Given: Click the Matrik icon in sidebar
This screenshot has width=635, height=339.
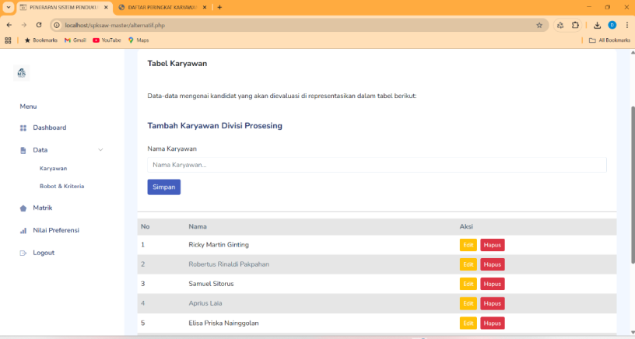Looking at the screenshot, I should tap(23, 208).
